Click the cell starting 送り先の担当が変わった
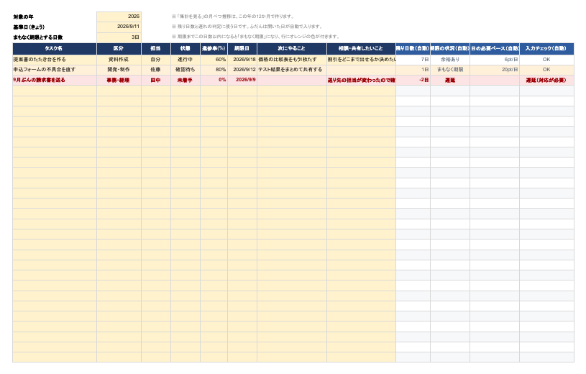 [x=361, y=80]
